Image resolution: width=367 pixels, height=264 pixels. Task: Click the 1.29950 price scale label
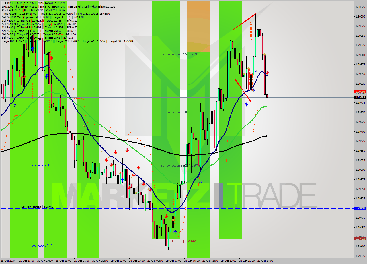360,36
